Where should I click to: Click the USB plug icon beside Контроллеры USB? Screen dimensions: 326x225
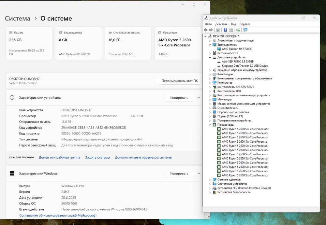[x=215, y=91]
